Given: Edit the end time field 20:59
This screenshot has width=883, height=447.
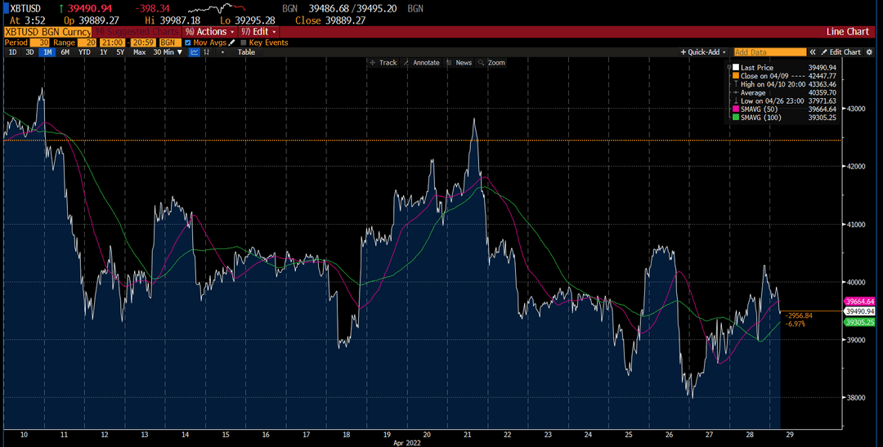Looking at the screenshot, I should (143, 42).
